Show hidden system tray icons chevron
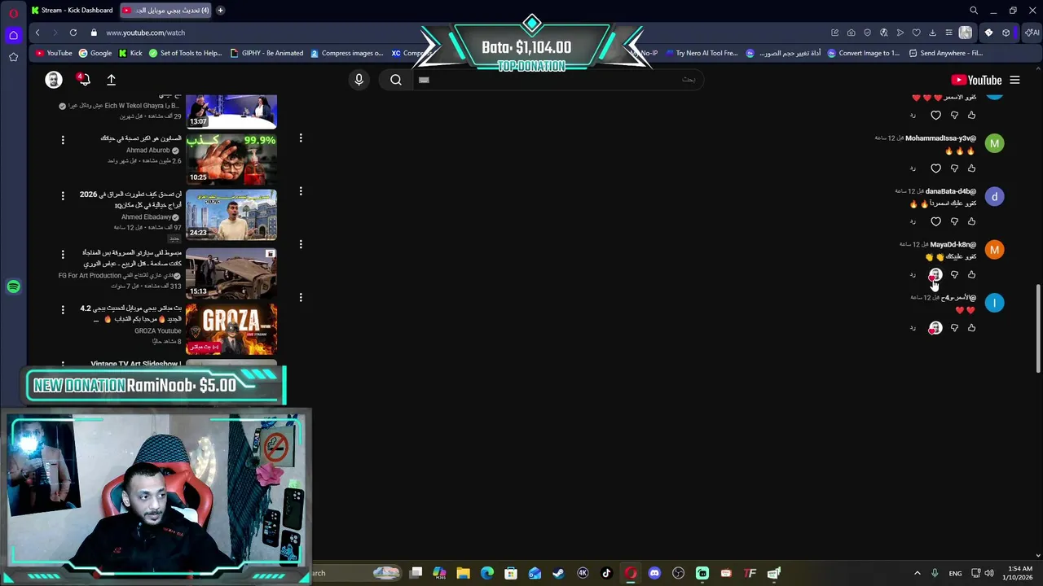This screenshot has height=586, width=1043. point(917,573)
